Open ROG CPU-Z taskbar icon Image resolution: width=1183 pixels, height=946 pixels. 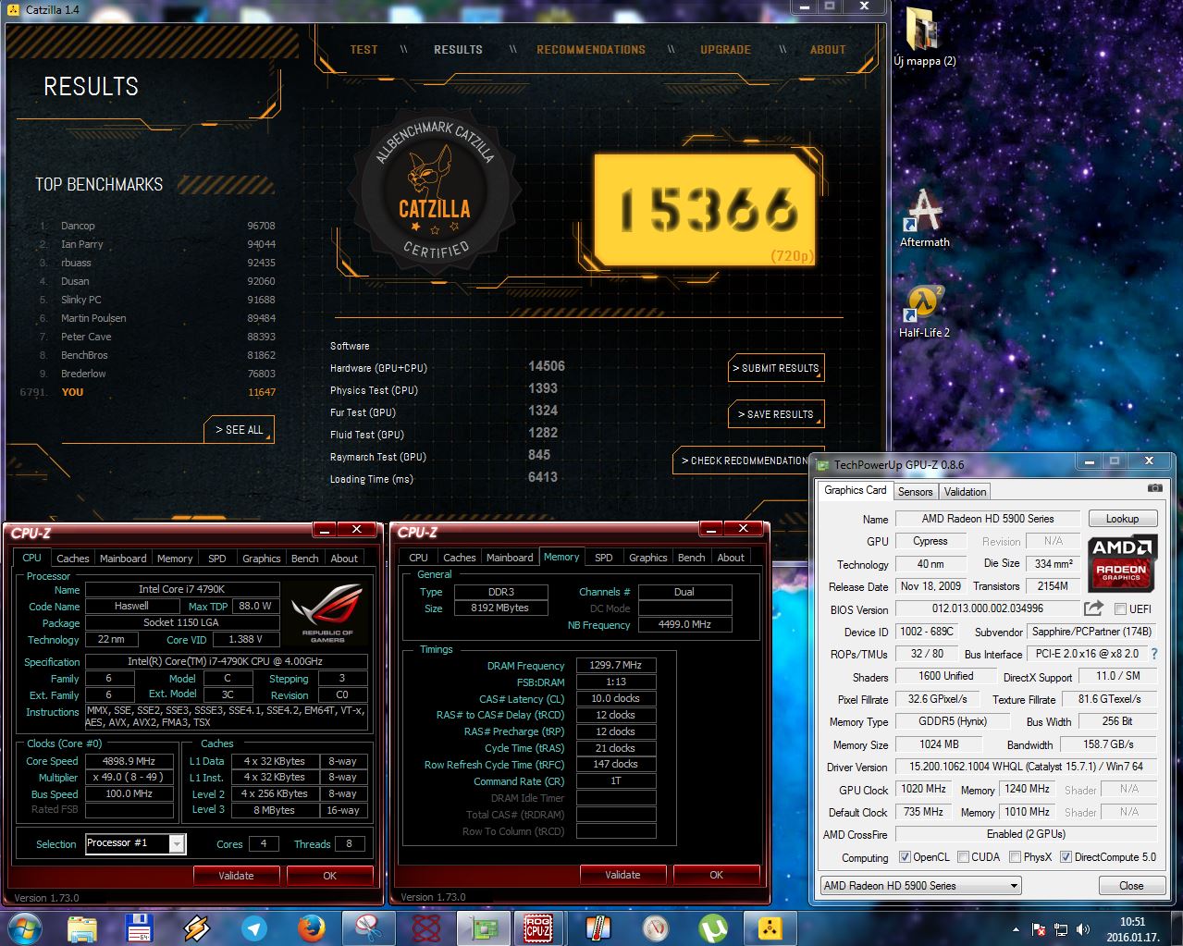539,928
